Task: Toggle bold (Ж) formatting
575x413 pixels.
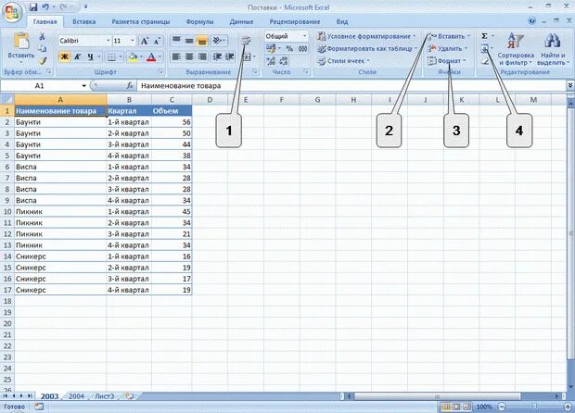Action: [65, 56]
